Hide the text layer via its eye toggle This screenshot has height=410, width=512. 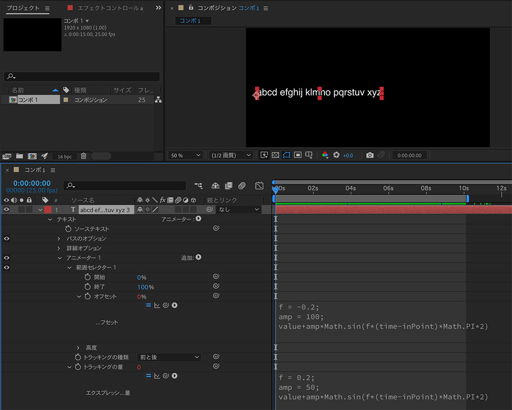pyautogui.click(x=6, y=209)
